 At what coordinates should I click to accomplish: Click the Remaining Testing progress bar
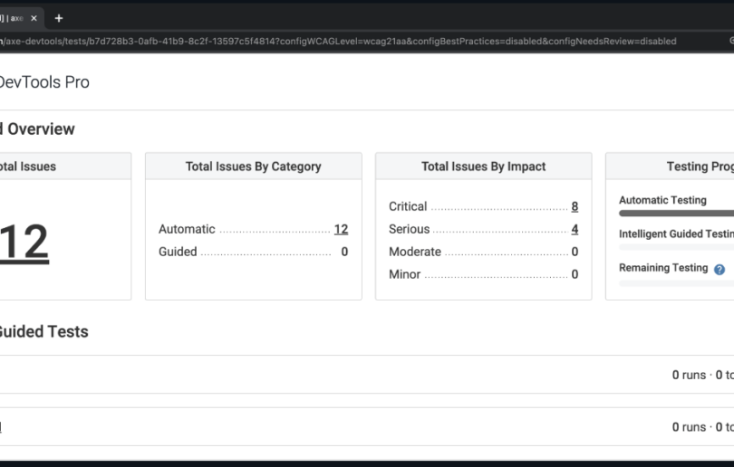click(x=676, y=282)
